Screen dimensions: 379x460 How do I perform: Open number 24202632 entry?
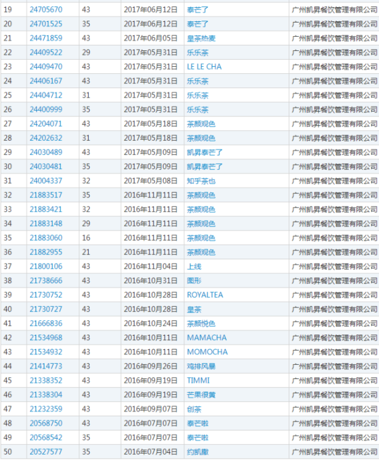[46, 138]
